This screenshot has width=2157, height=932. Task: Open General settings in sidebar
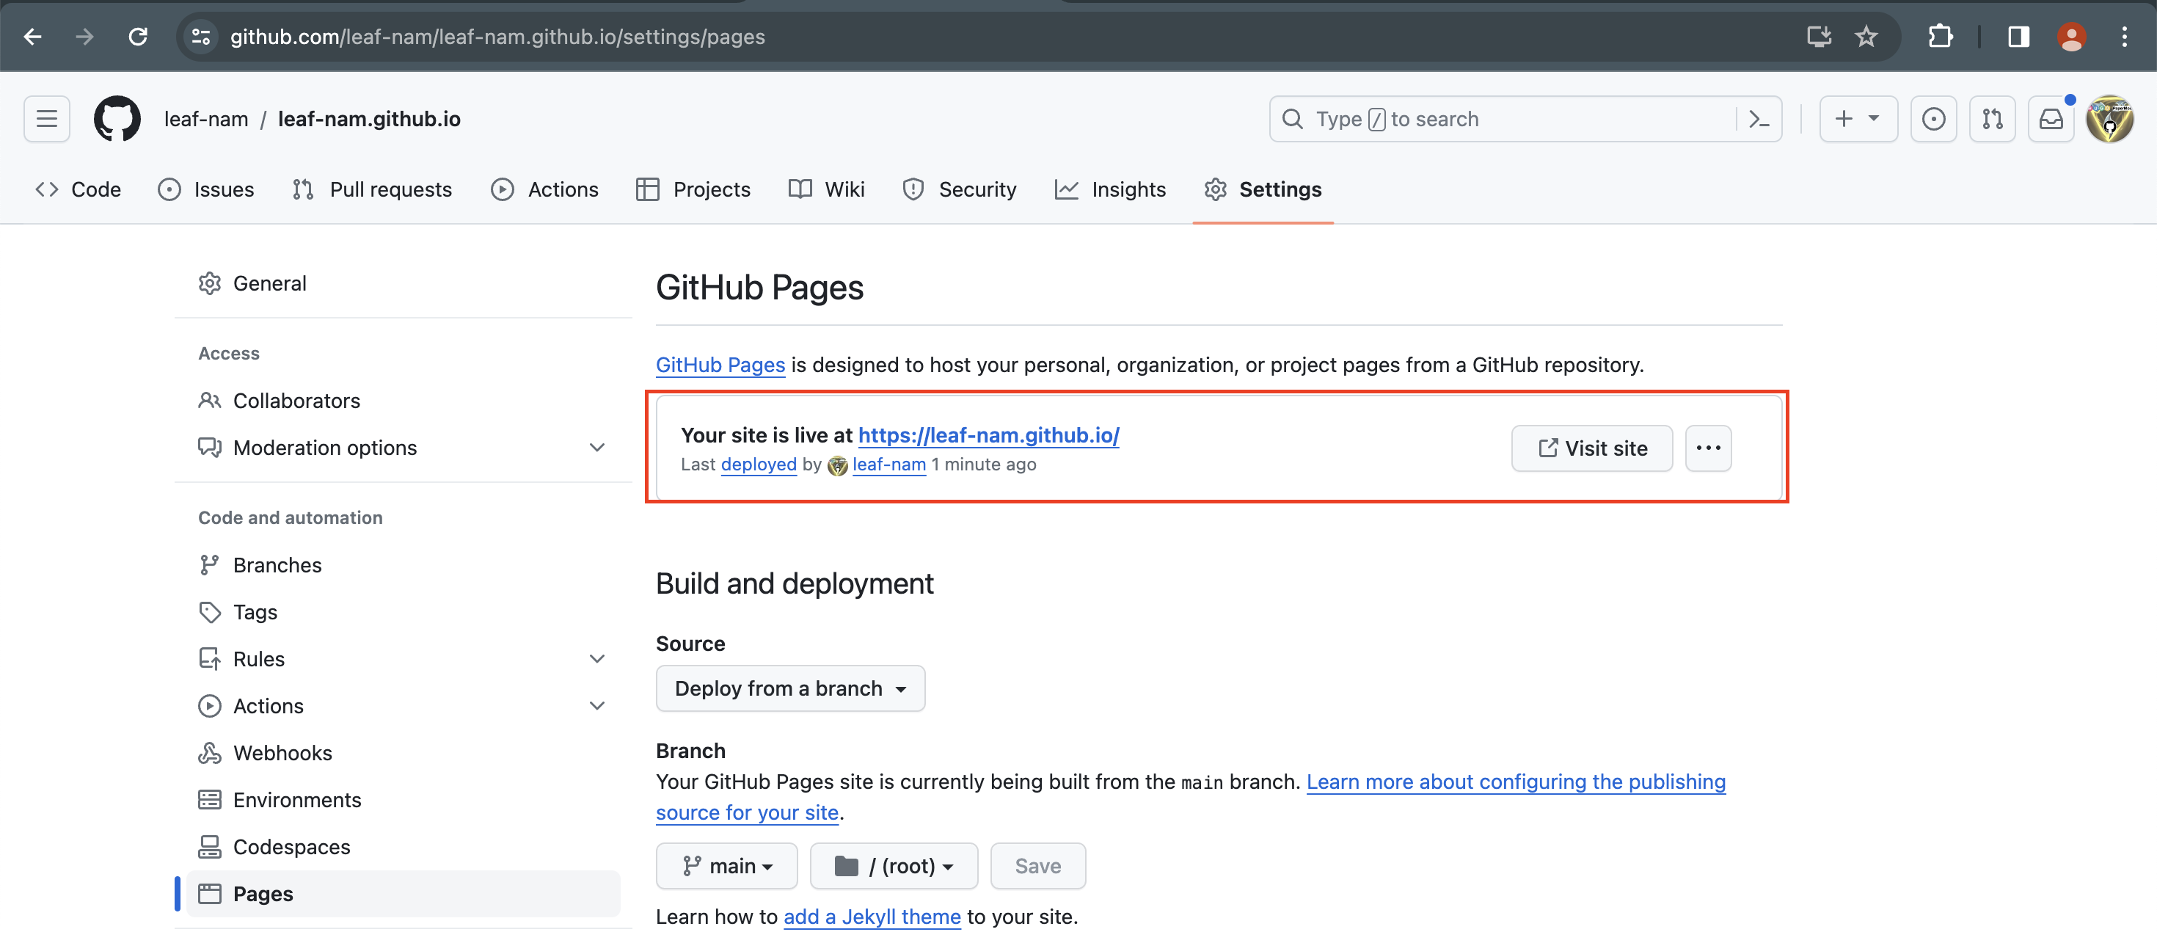(x=402, y=284)
